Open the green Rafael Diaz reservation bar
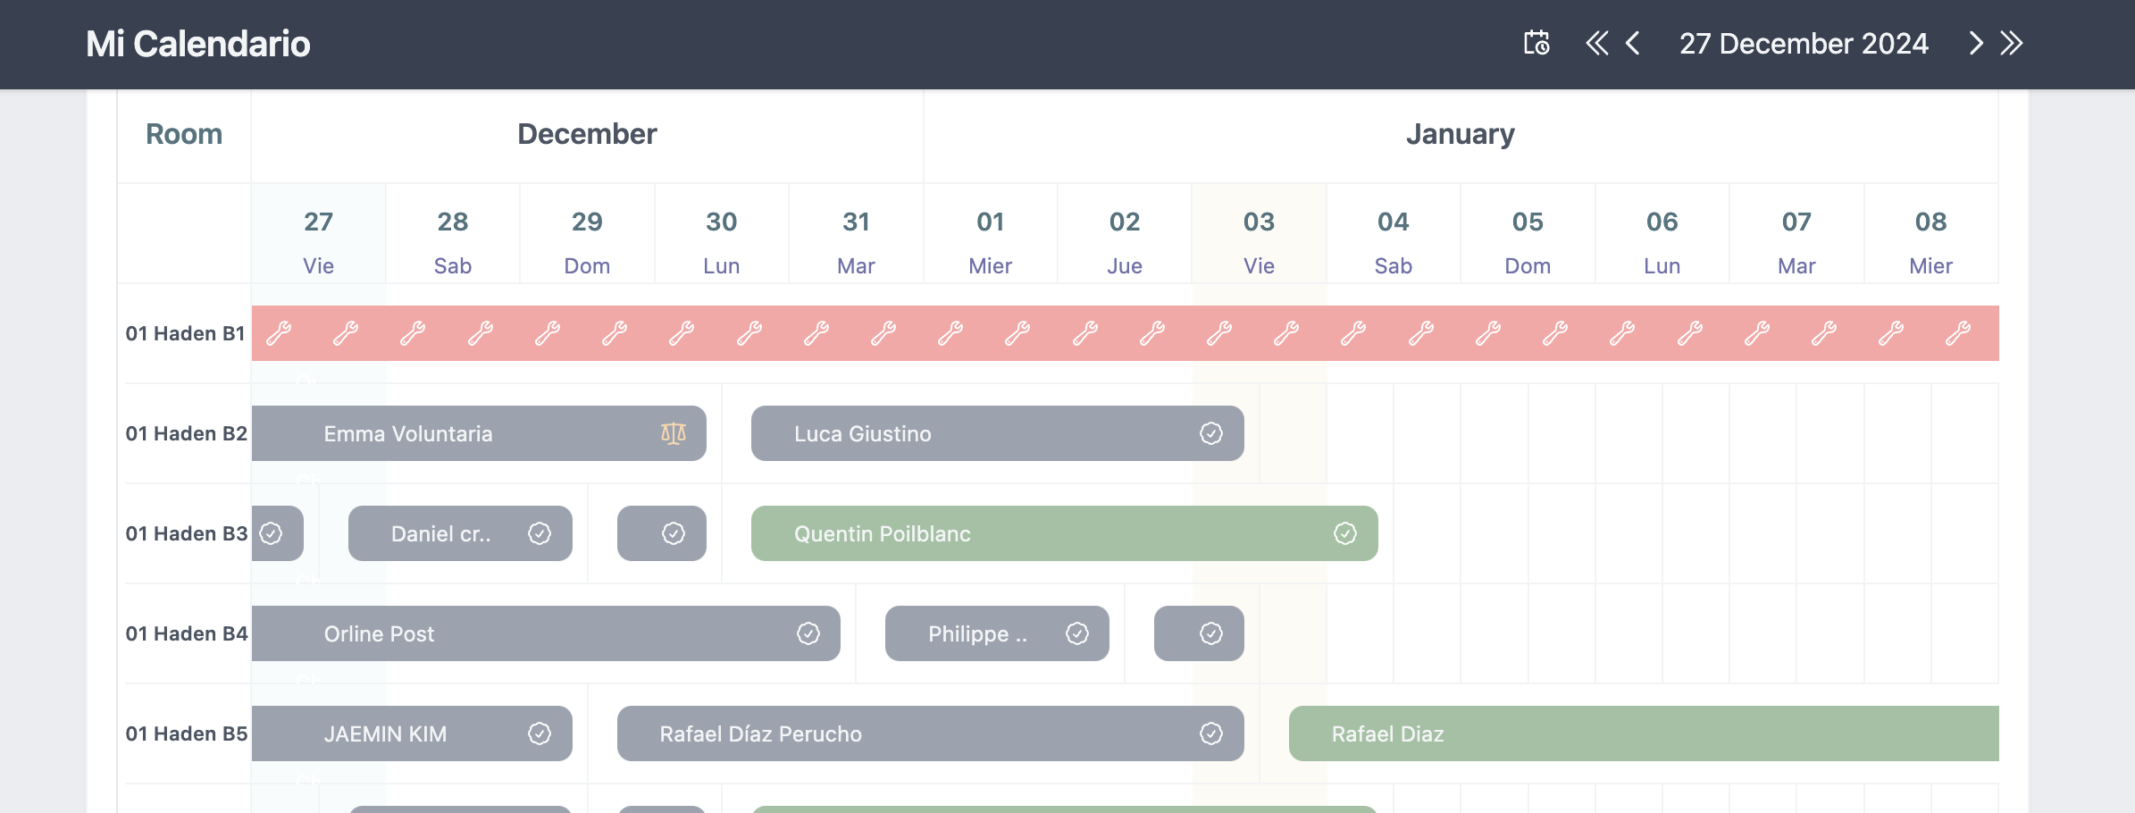2135x813 pixels. [1644, 733]
